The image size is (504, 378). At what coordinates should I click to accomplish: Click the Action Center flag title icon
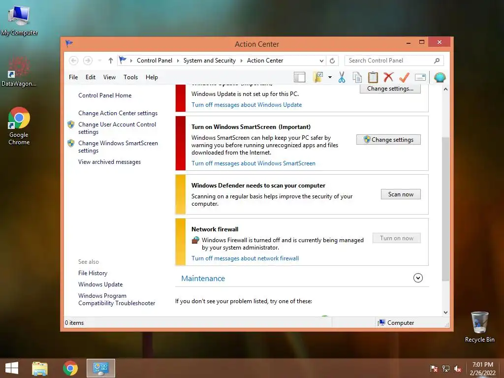coord(69,43)
